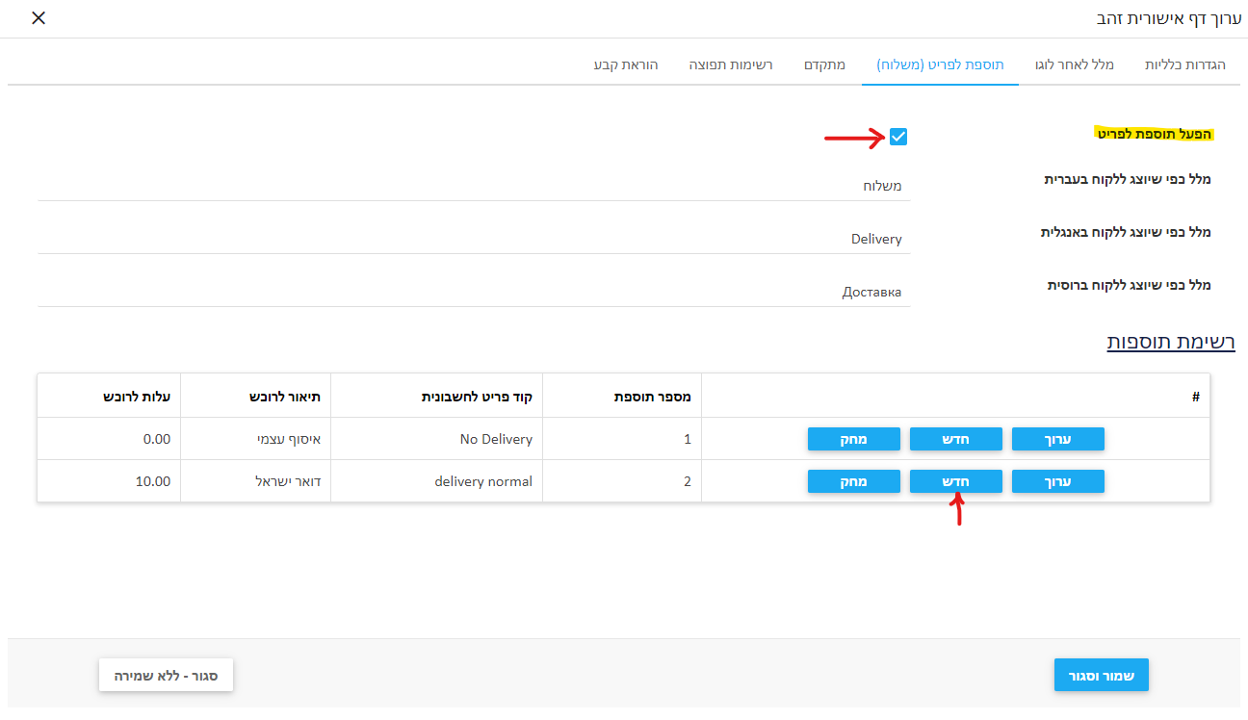Click 'מחק' in the No Delivery row
Screen dimensions: 1248x720
point(853,439)
